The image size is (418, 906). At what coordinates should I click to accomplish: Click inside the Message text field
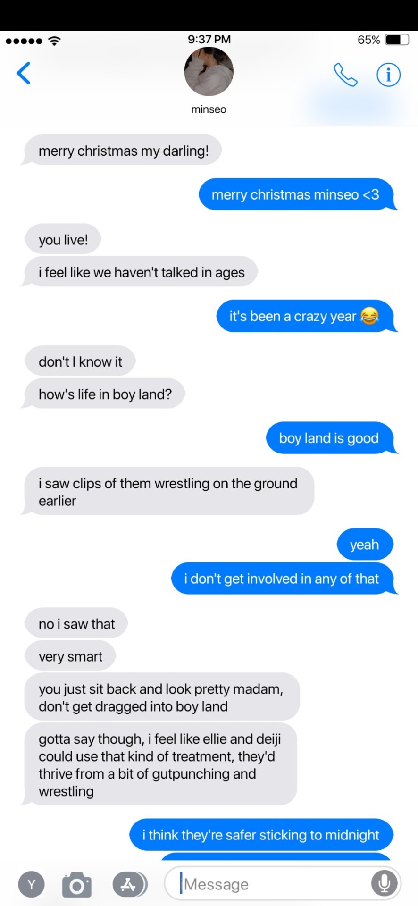click(283, 883)
